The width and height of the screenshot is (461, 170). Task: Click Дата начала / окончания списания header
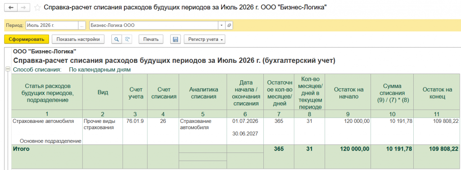coord(245,92)
